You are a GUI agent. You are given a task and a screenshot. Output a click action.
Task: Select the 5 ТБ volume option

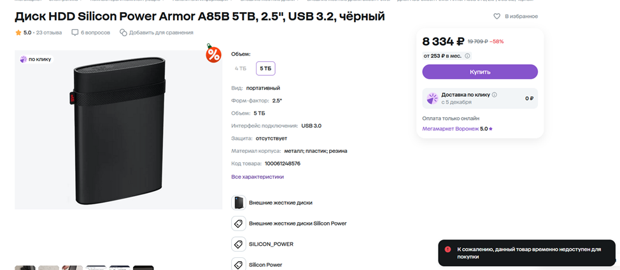click(x=265, y=68)
